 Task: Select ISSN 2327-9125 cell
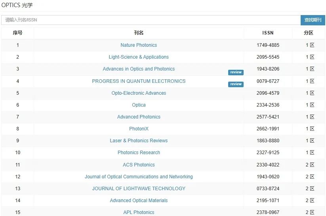268,152
